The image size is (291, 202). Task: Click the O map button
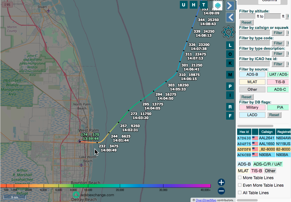click(230, 54)
